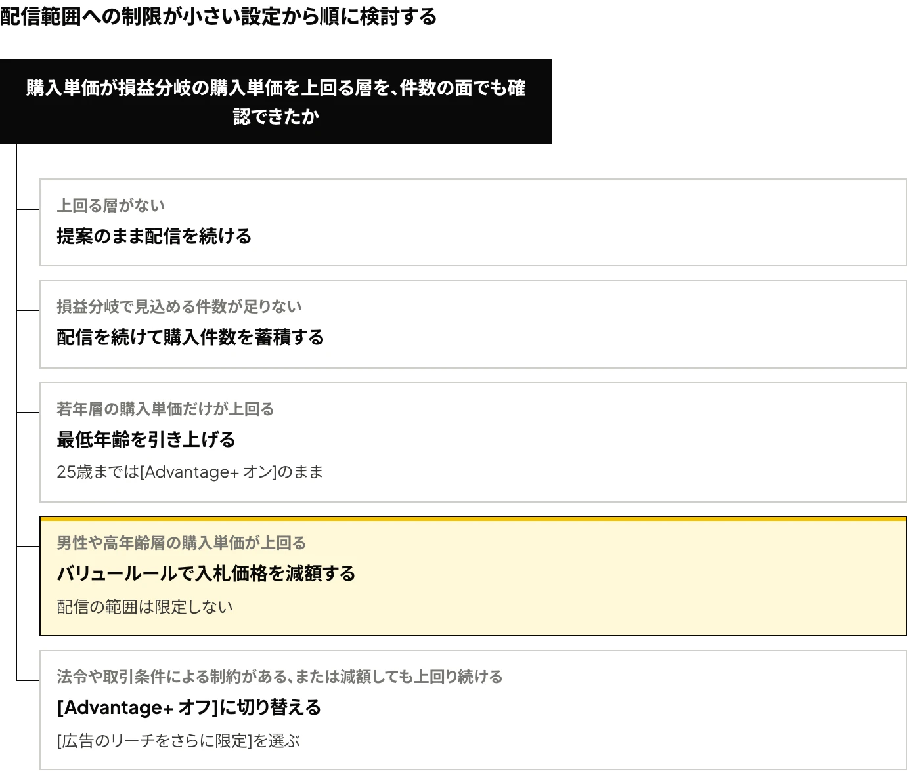Click the note "[広告のリーチをさらに限定]を選ぶ"
The width and height of the screenshot is (907, 771).
click(178, 741)
